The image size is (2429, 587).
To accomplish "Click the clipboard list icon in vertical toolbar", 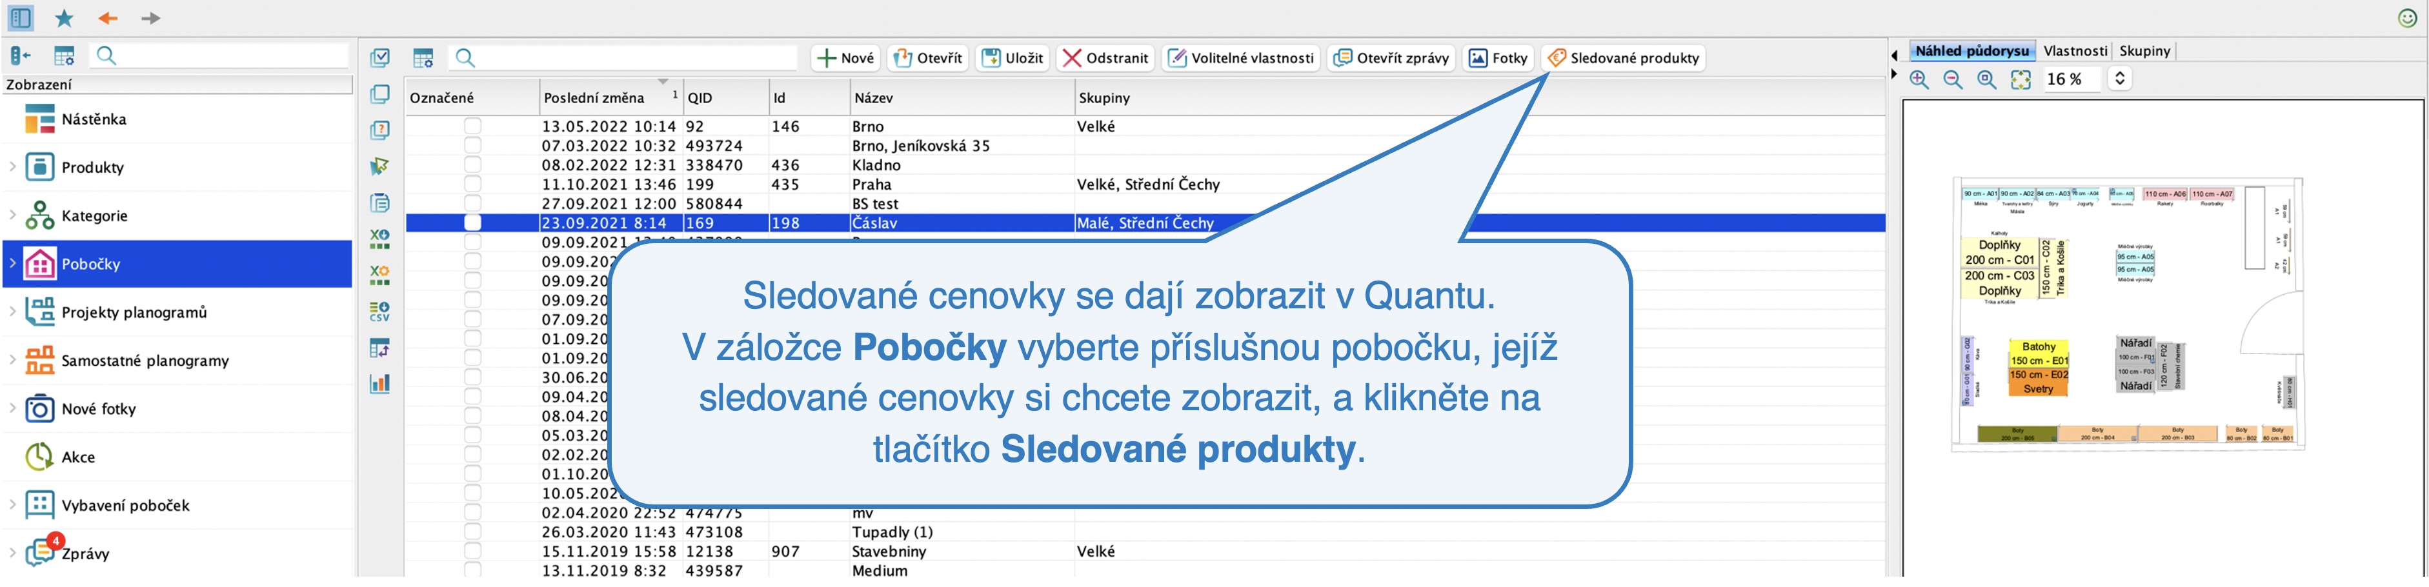I will pyautogui.click(x=380, y=203).
